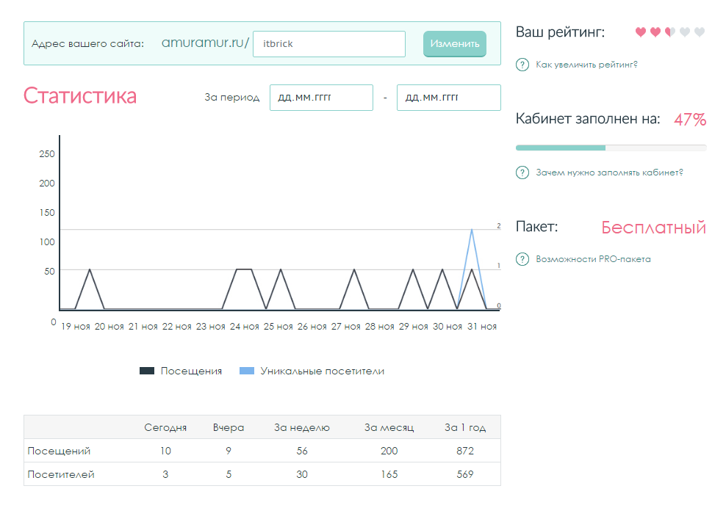The width and height of the screenshot is (726, 508).
Task: Toggle the blue "Уникальные посетители" legend swatch
Action: click(x=247, y=371)
